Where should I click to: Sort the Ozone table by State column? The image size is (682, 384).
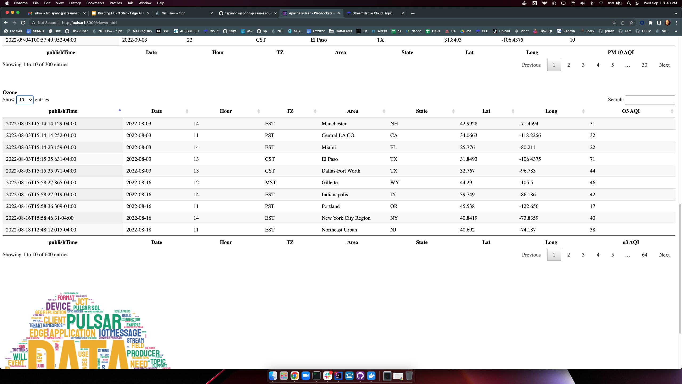[422, 111]
